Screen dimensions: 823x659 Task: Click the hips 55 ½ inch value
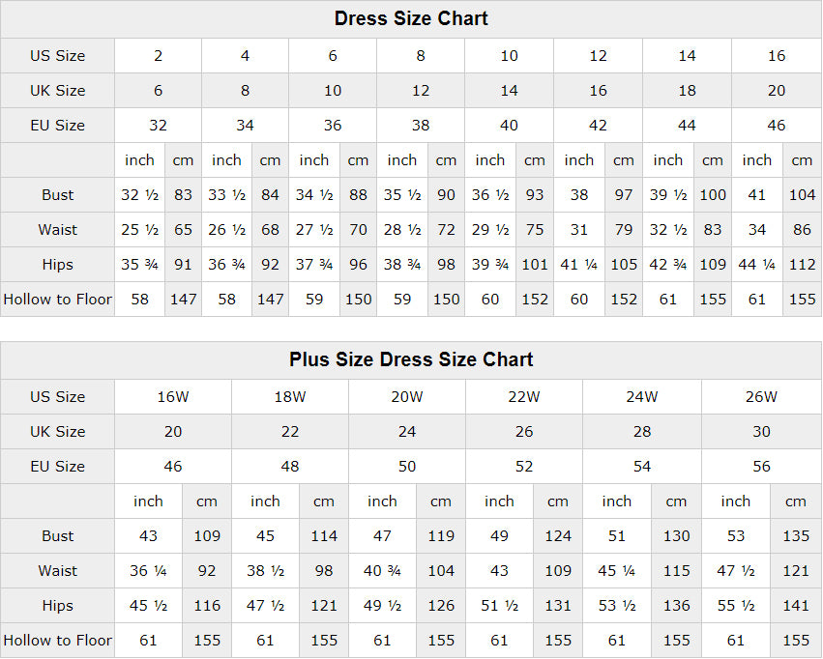coord(735,606)
